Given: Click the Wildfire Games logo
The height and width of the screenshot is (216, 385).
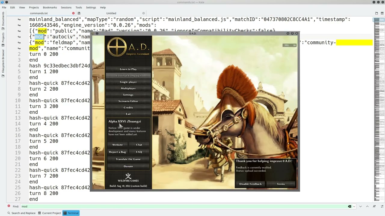Looking at the screenshot, I should [128, 178].
